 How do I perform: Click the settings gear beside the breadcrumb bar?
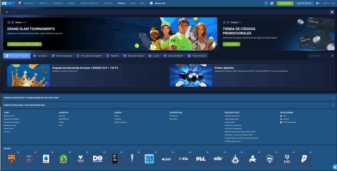point(332,12)
